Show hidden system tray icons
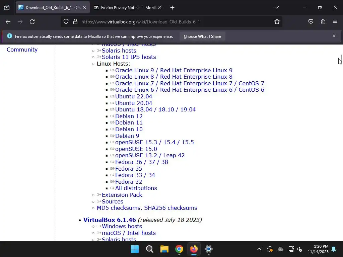Screen dimensions: 343x257 tap(259, 249)
